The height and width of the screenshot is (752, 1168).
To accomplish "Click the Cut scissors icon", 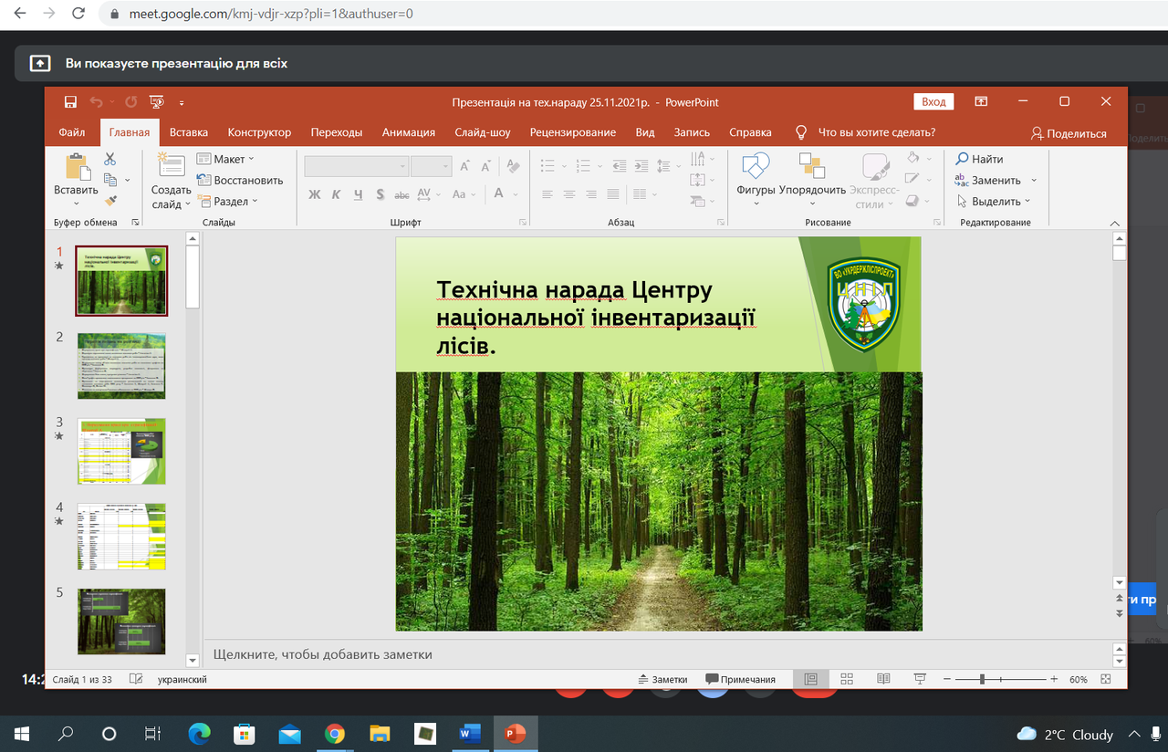I will [110, 159].
